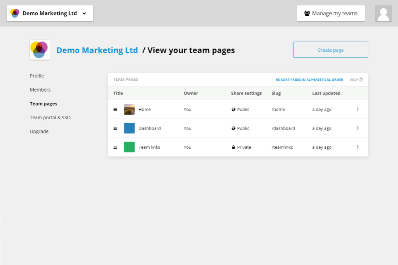Click the green Team links page swatch
Screen dimensions: 398x265
point(129,147)
